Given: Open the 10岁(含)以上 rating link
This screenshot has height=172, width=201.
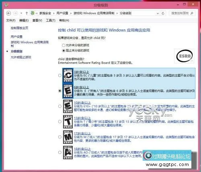Looking at the screenshot, I should coord(82,103).
